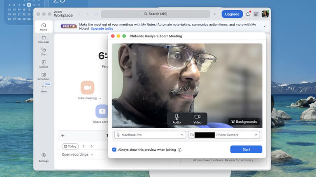Image resolution: width=316 pixels, height=177 pixels.
Task: Open the Home tab in Zoom sidebar
Action: pos(44,27)
